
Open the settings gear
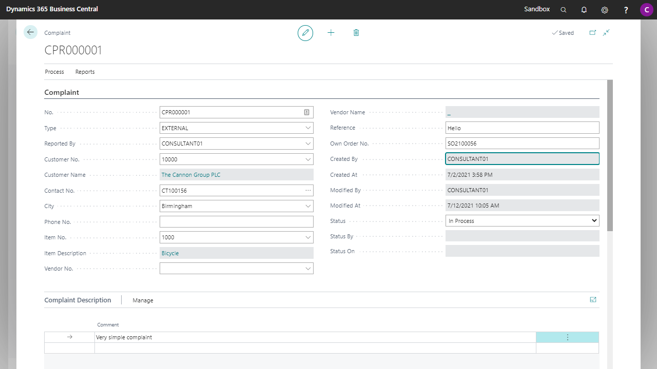[604, 9]
